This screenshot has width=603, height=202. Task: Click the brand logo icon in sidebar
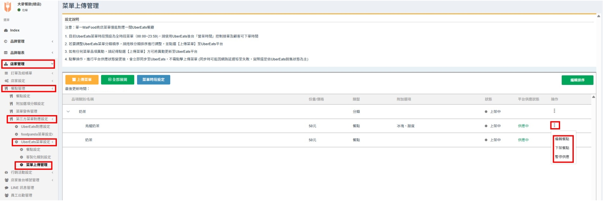point(7,7)
